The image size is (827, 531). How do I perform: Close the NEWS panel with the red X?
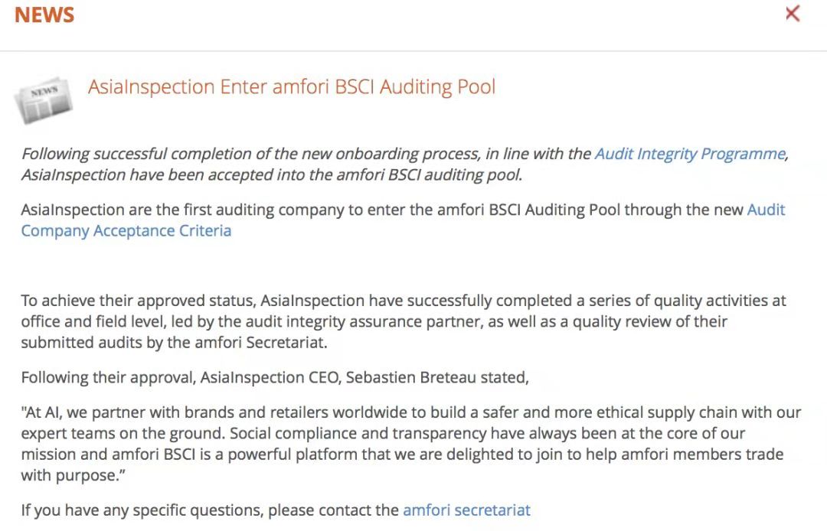coord(793,14)
